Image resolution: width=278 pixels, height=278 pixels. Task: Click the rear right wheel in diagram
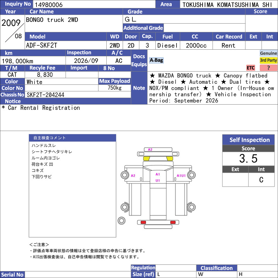[x=191, y=207]
